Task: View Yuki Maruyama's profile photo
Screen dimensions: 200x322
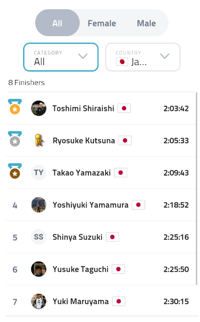Action: coord(39,301)
